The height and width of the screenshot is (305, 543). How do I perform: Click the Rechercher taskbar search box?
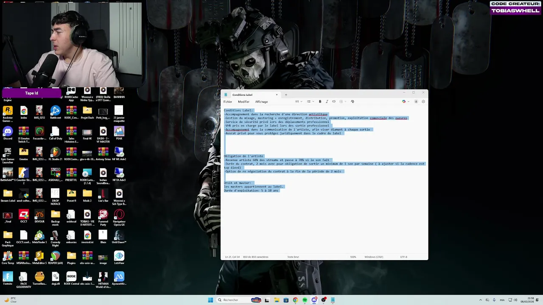tap(239, 300)
